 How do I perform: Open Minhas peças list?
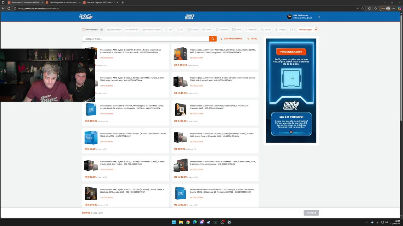pyautogui.click(x=305, y=30)
